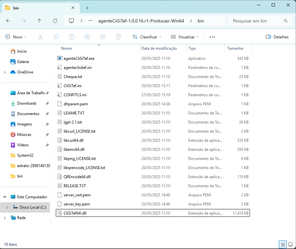Open the Novo dropdown menu
This screenshot has height=249, width=296.
[x=16, y=37]
